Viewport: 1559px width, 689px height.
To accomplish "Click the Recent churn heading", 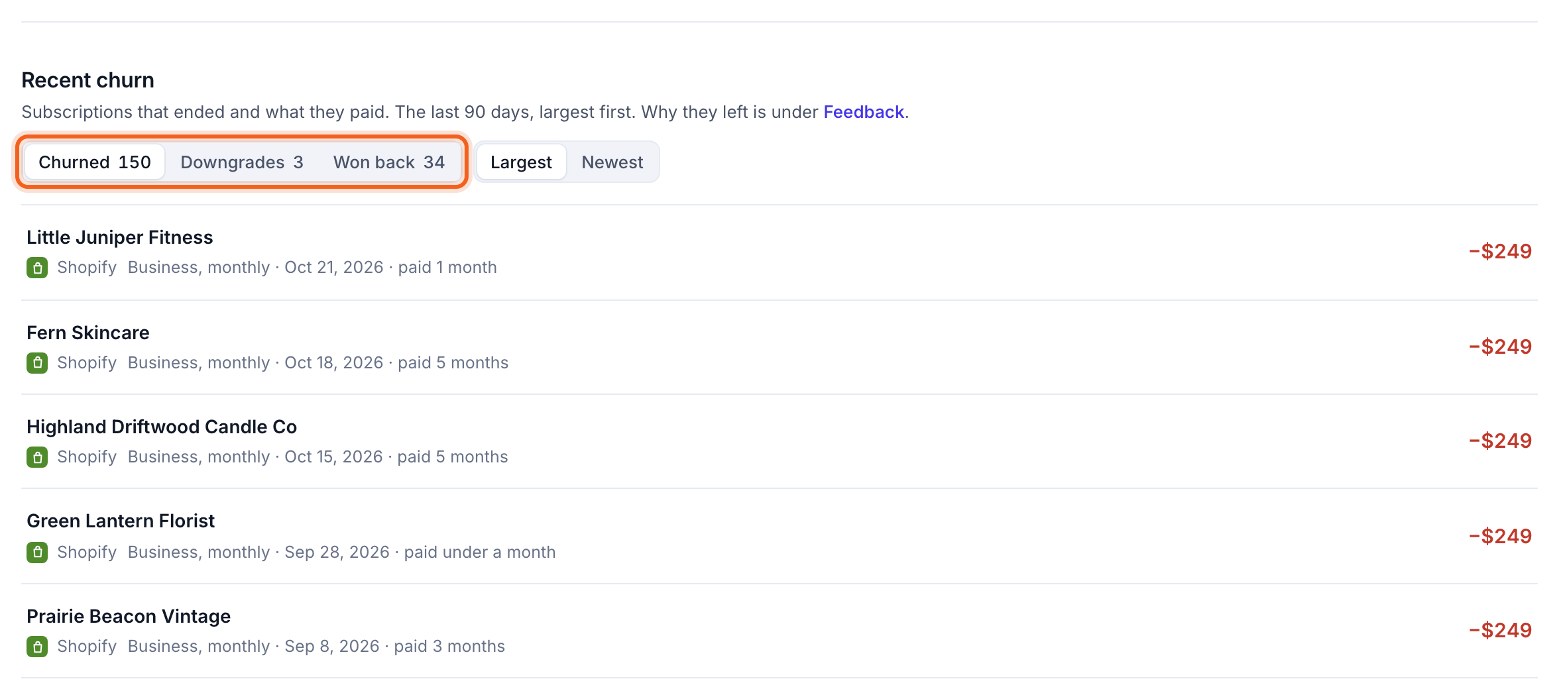I will pyautogui.click(x=87, y=80).
